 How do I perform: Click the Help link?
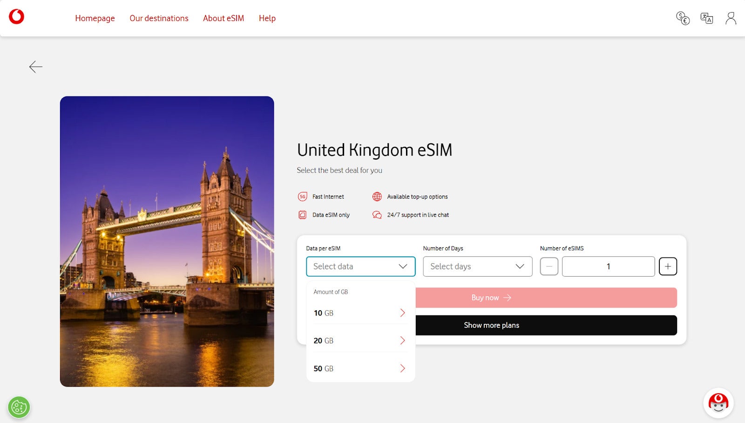click(267, 18)
